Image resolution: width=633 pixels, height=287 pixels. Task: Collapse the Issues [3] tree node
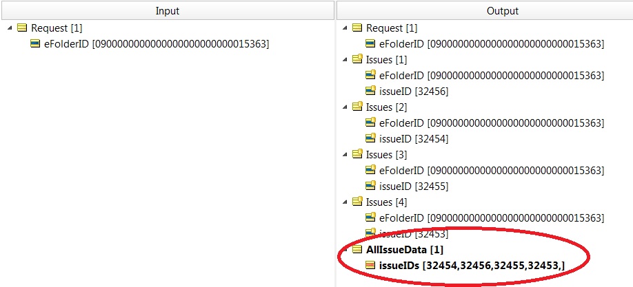pos(344,154)
